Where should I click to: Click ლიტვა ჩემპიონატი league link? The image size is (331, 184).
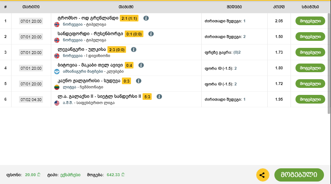(x=83, y=87)
